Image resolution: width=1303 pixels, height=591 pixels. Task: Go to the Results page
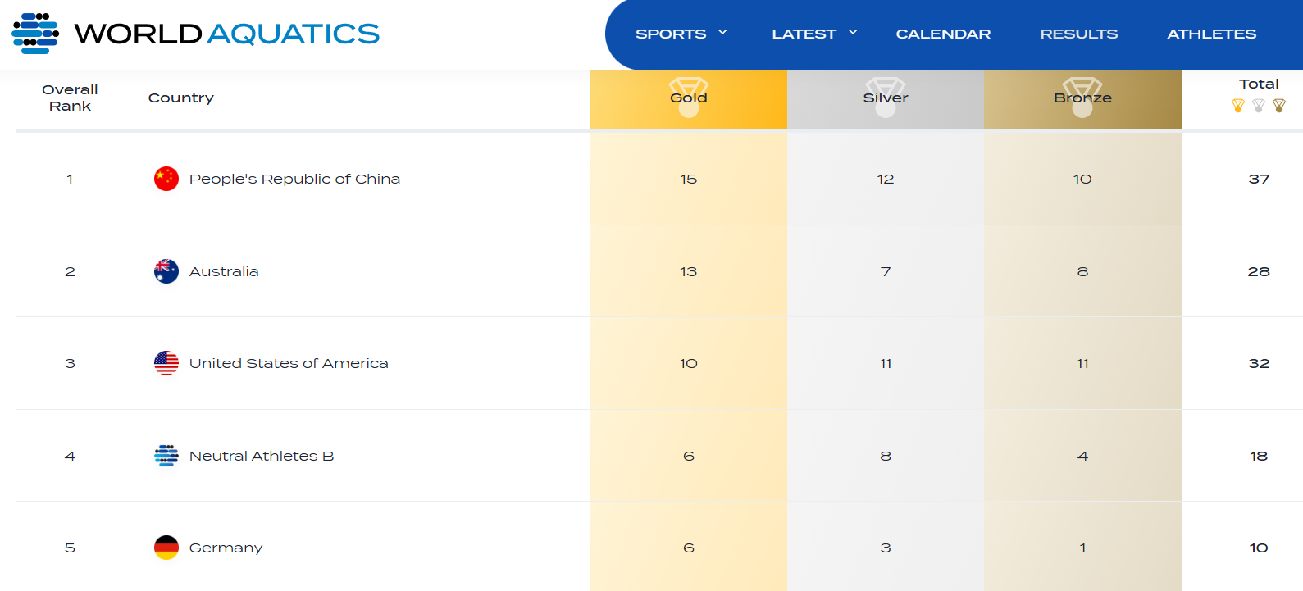point(1078,34)
